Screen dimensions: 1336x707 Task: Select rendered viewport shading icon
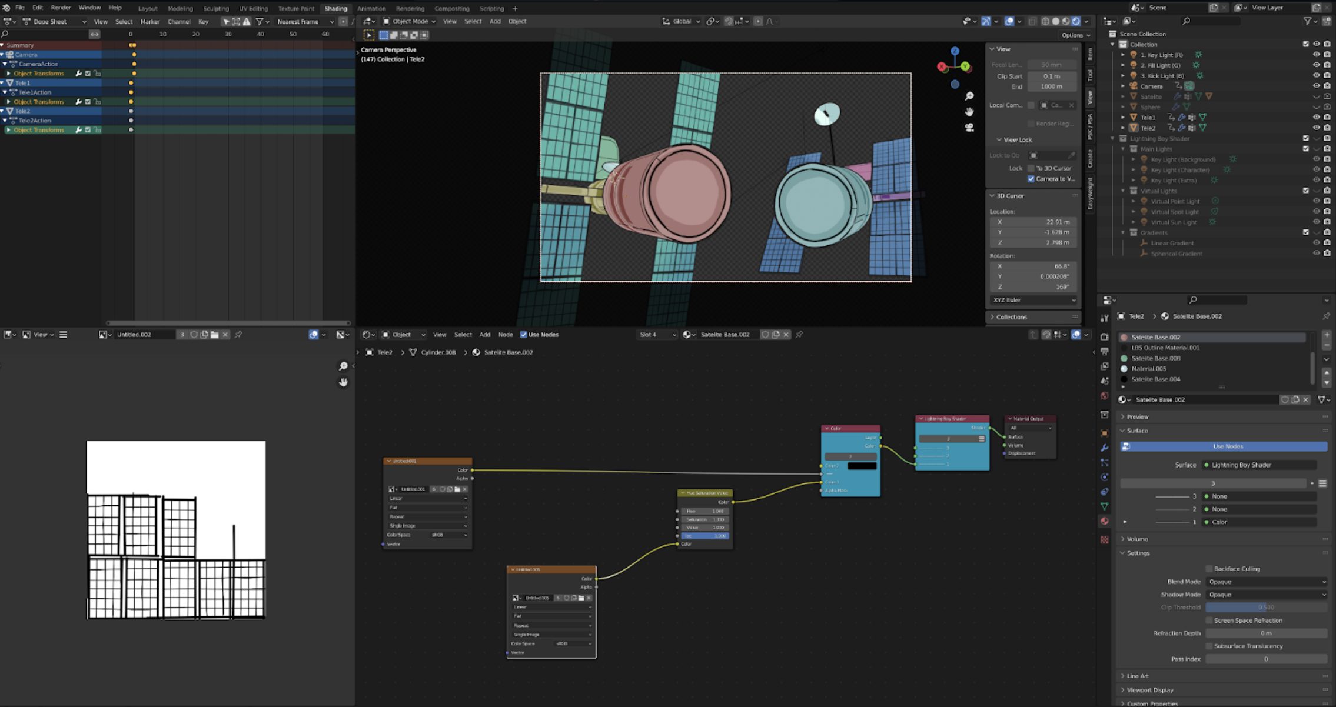[1076, 21]
